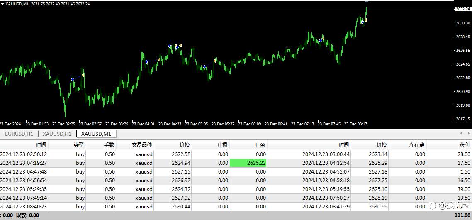Select the trade row opened at 05:29:35
The width and height of the screenshot is (472, 220).
click(236, 189)
